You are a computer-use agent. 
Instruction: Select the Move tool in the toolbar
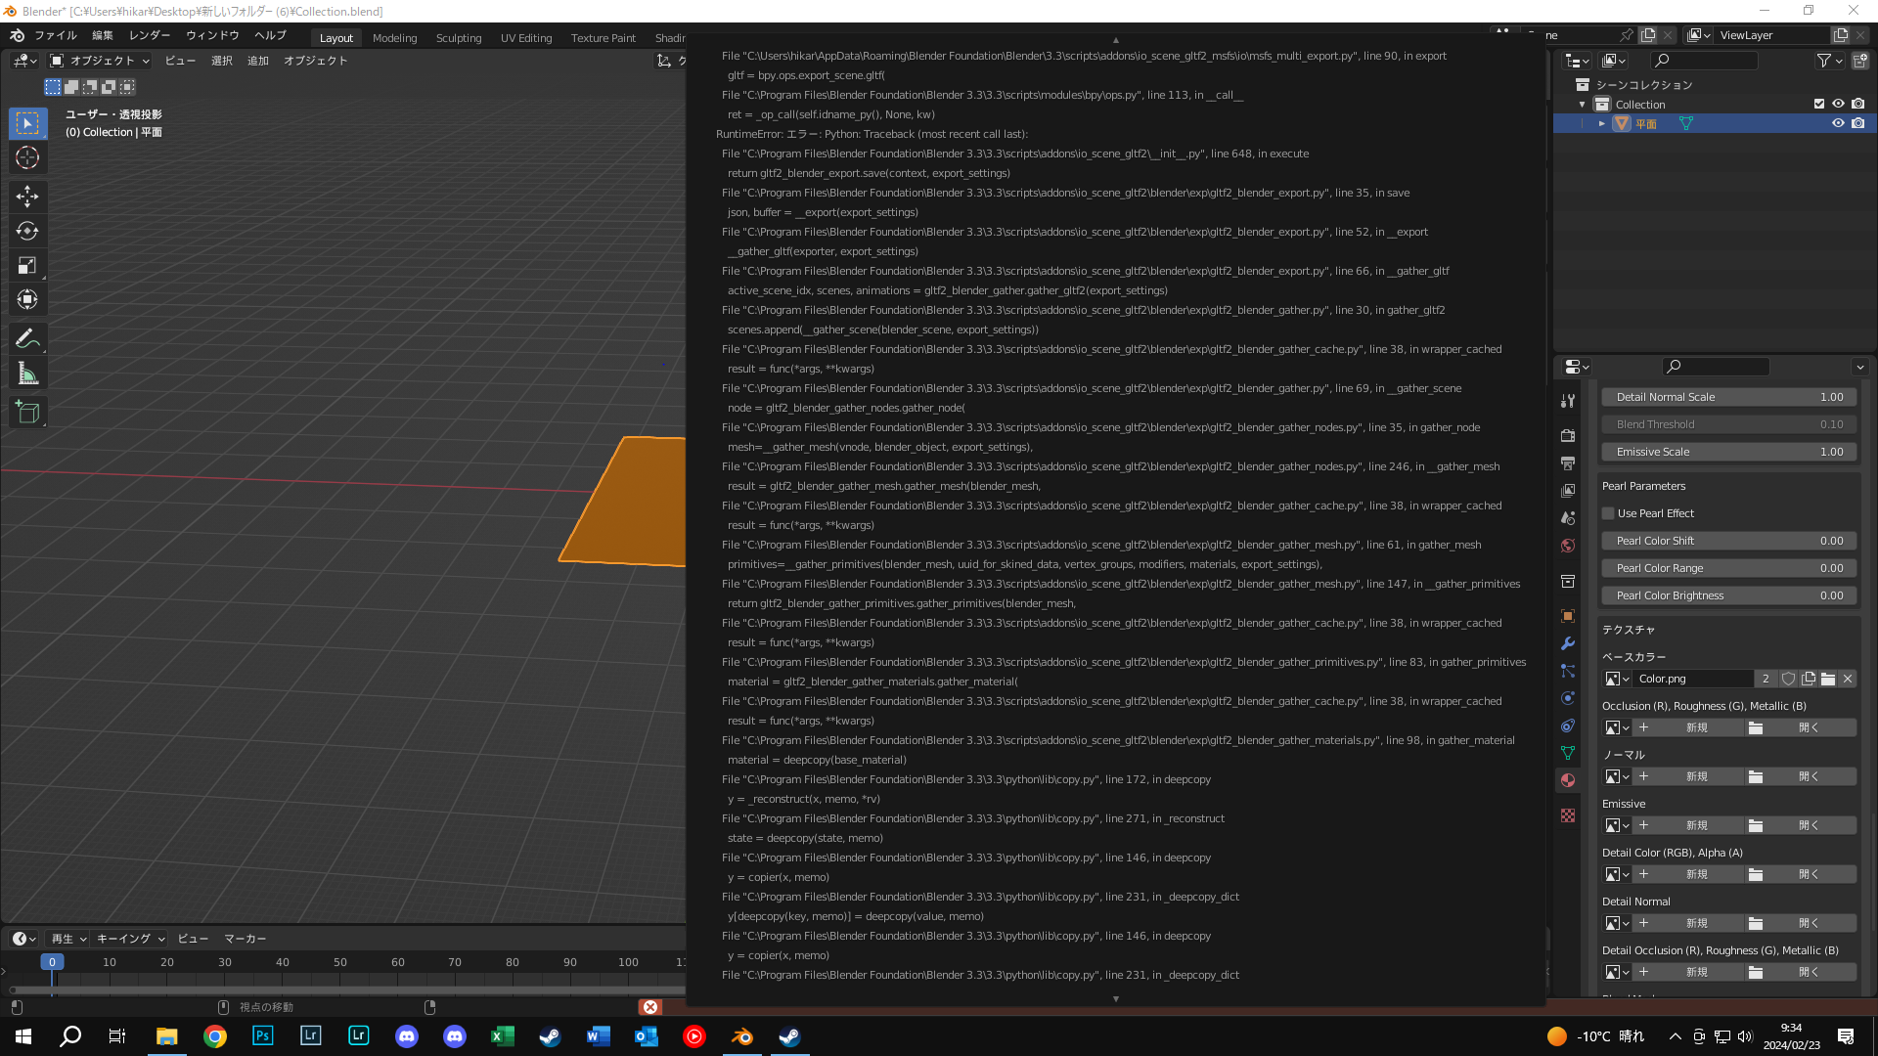pyautogui.click(x=27, y=197)
